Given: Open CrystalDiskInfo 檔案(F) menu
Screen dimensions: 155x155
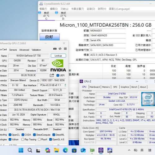Looking at the screenshot, I should click(x=43, y=9).
